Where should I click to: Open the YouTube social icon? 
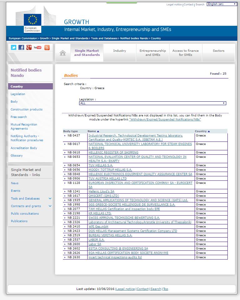(x=38, y=47)
